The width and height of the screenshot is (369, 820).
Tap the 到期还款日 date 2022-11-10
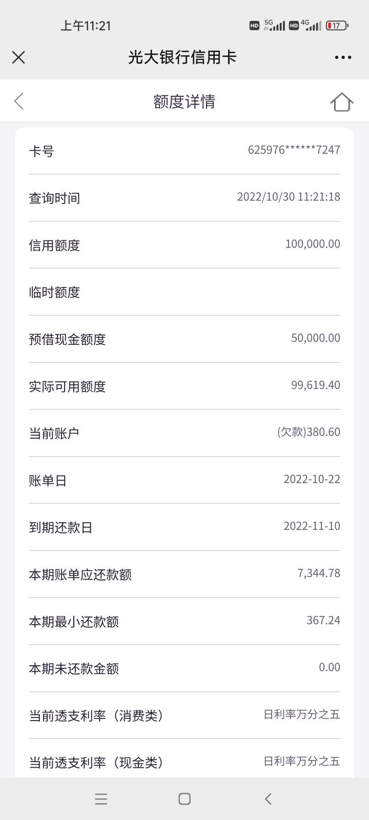[x=312, y=526]
